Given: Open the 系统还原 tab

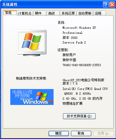Looking at the screenshot, I should pos(68,13).
